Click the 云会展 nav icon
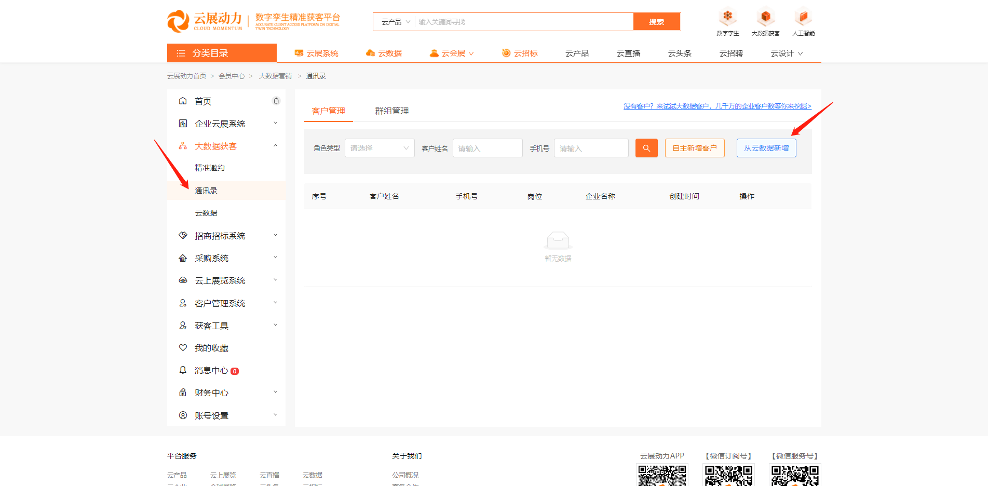 434,53
